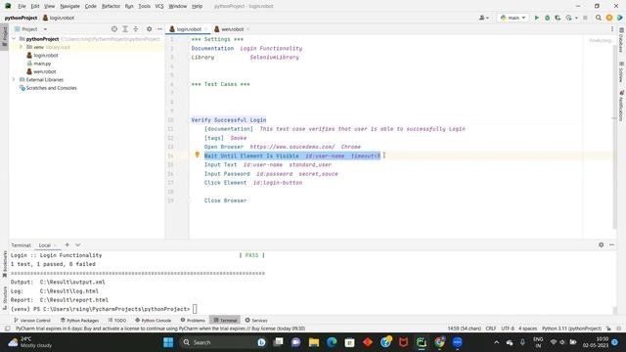Open the Refactor menu

(x=111, y=6)
